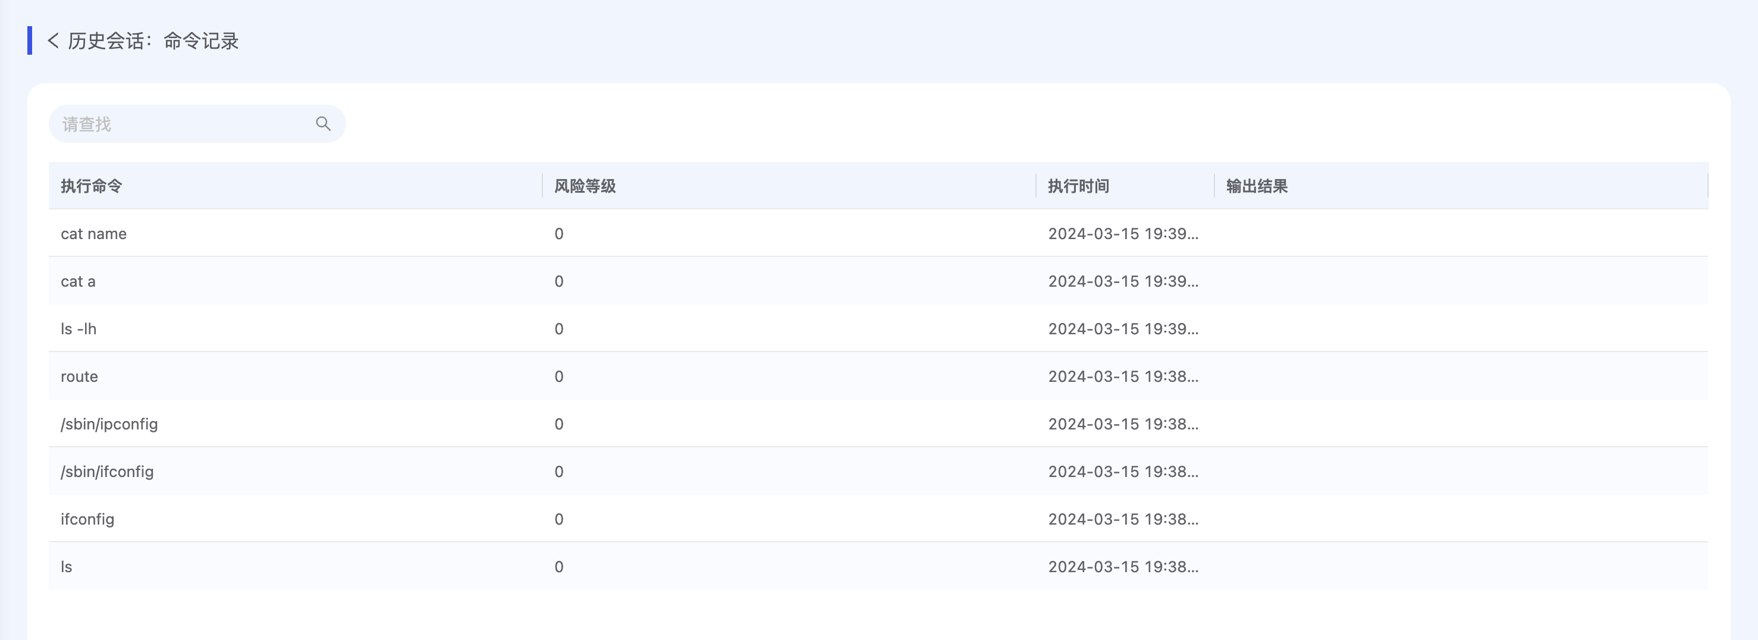Screen dimensions: 1758x640
Task: Click the truncated timestamp of 'cat name'
Action: click(x=1123, y=234)
